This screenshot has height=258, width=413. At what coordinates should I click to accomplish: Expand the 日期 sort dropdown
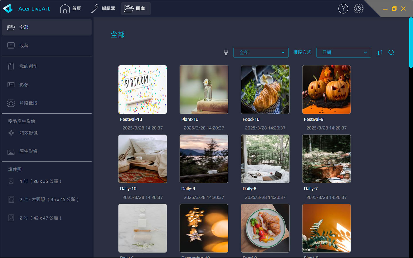pos(343,52)
